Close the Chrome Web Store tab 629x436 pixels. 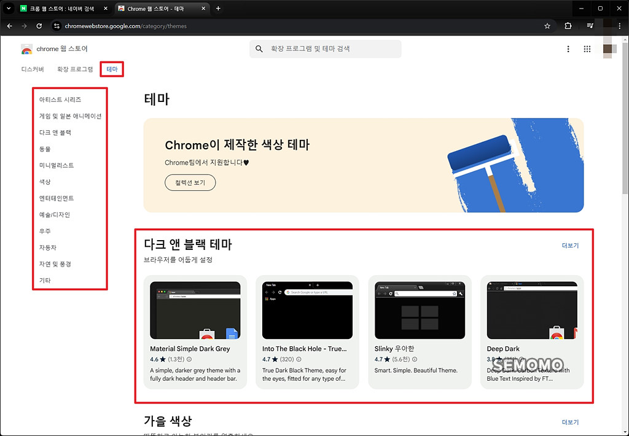203,9
